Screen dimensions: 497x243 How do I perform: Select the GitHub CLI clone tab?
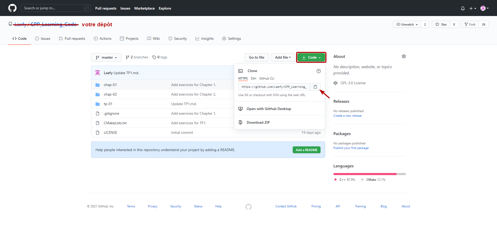(x=267, y=79)
